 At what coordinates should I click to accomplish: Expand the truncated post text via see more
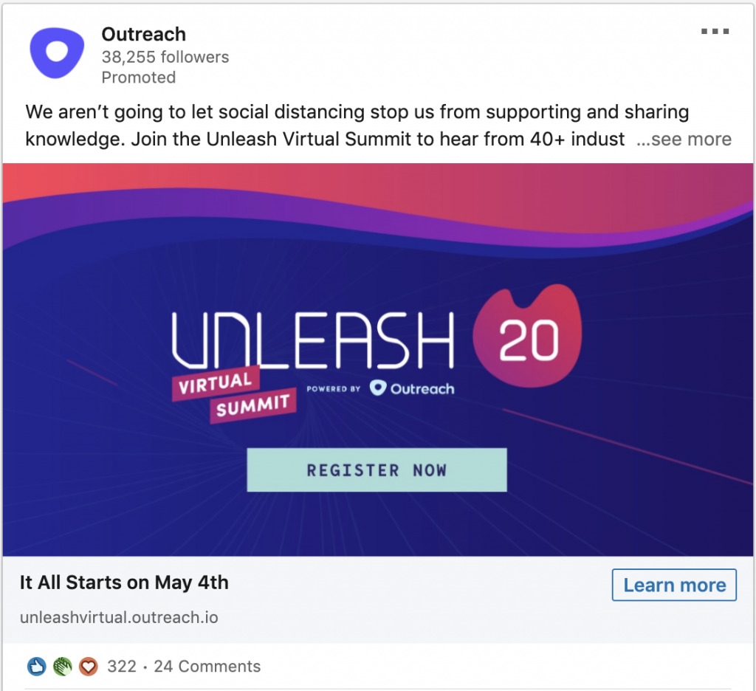coord(684,139)
